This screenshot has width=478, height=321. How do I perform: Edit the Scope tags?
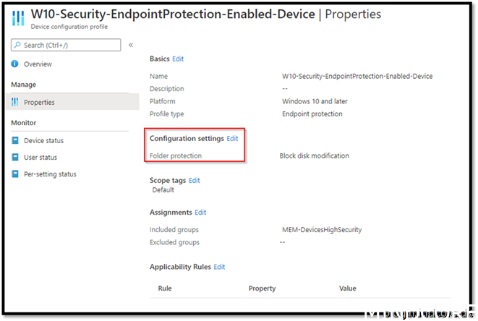(194, 180)
